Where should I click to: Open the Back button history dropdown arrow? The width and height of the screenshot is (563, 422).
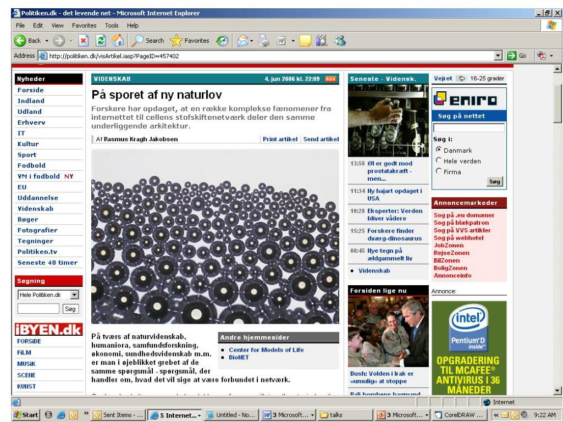[x=47, y=41]
